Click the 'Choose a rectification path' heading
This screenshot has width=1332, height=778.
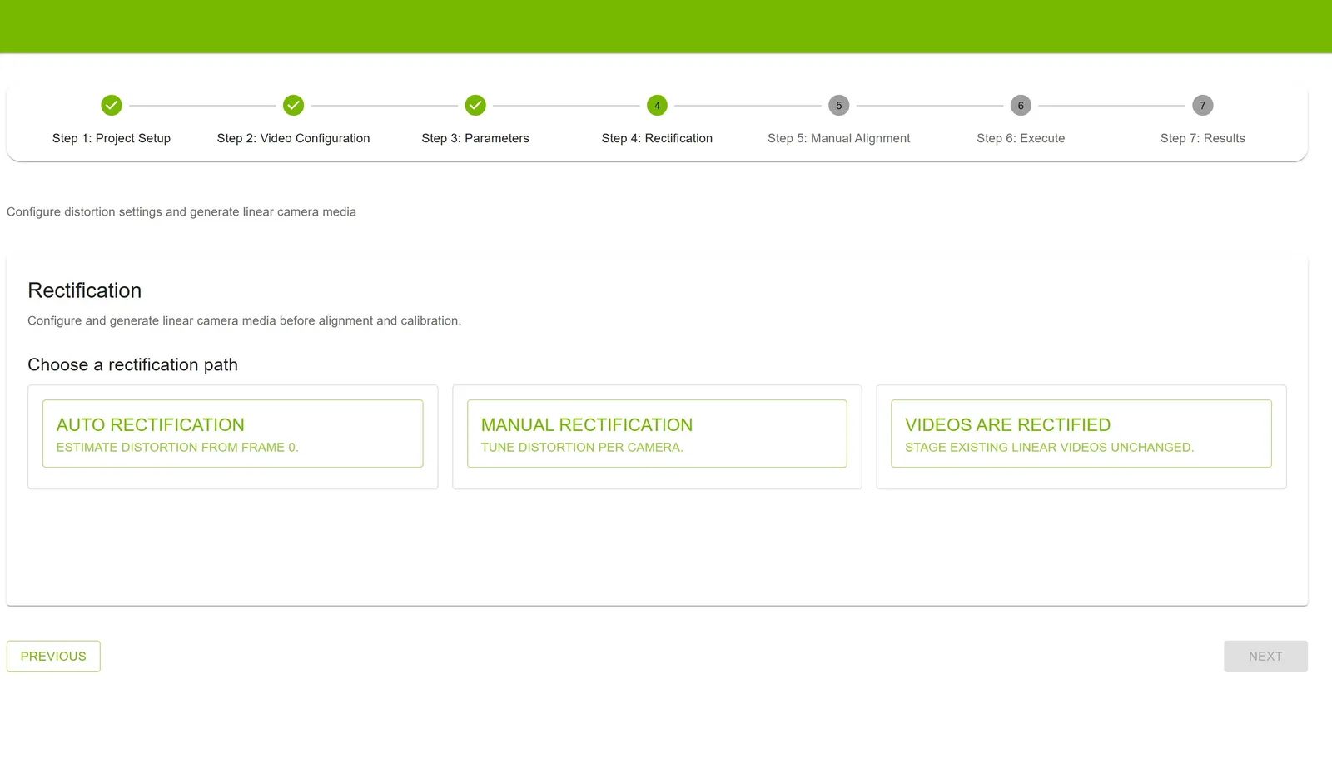pos(133,364)
